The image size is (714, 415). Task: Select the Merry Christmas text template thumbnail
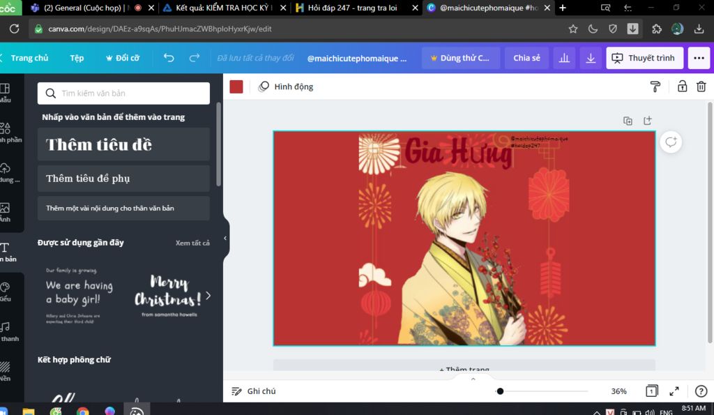tap(167, 295)
